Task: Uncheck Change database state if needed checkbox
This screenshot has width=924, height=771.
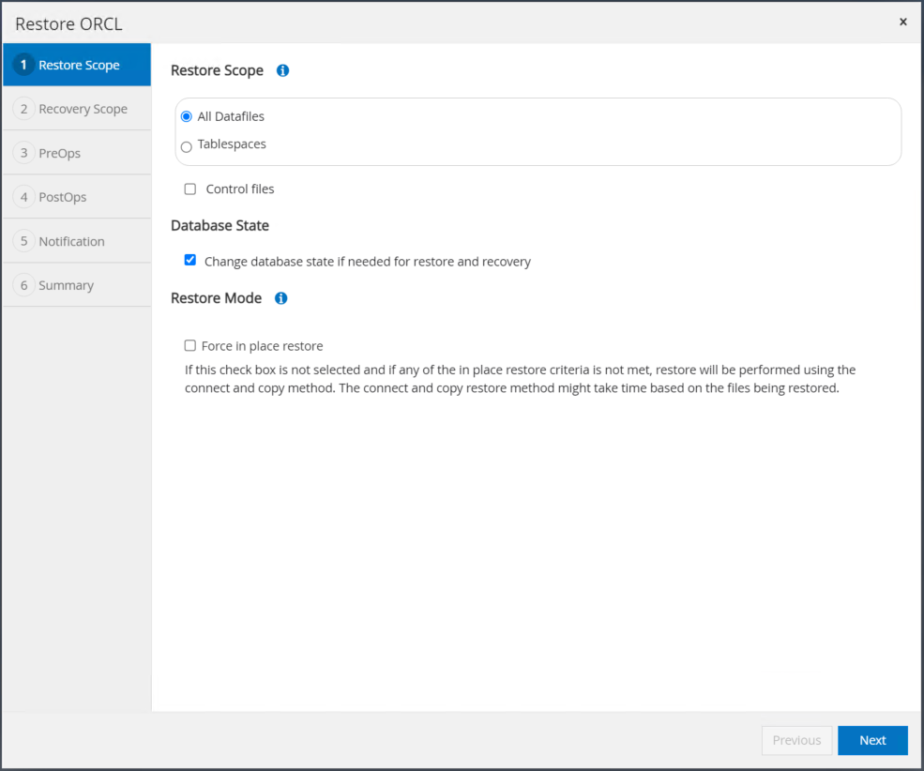Action: (x=190, y=261)
